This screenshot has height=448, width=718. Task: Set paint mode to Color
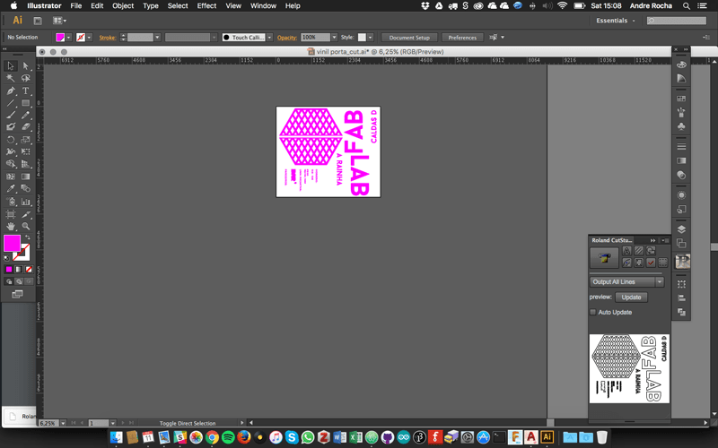click(9, 270)
